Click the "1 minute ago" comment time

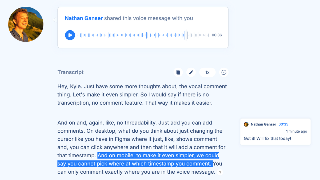(x=296, y=131)
